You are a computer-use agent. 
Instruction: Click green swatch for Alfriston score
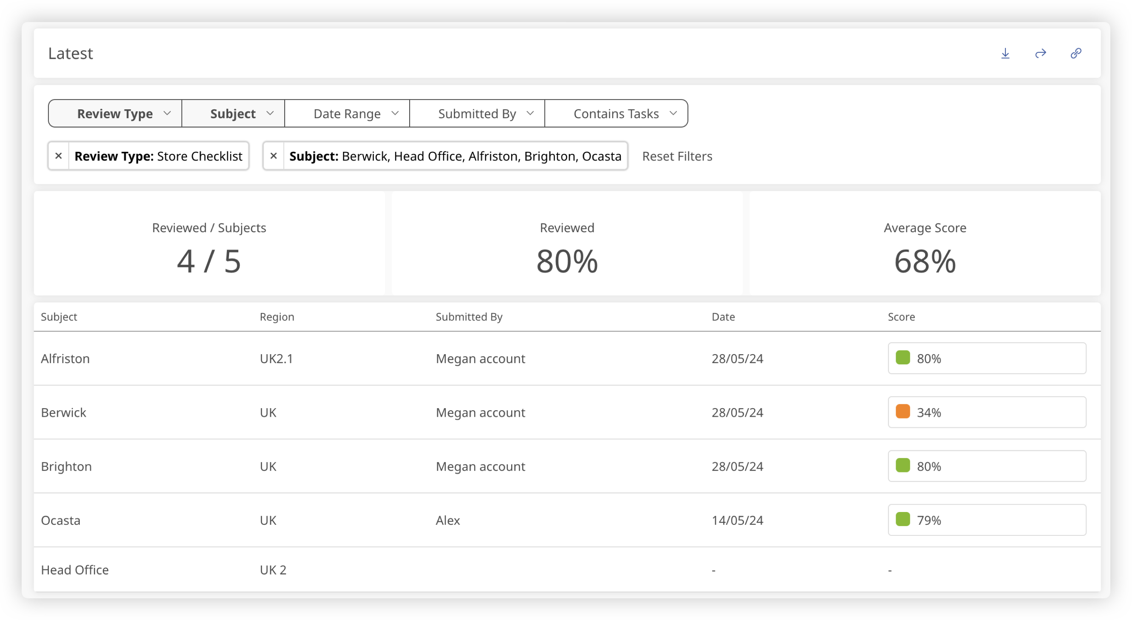(903, 358)
